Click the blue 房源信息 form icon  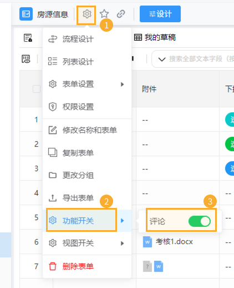pyautogui.click(x=26, y=14)
